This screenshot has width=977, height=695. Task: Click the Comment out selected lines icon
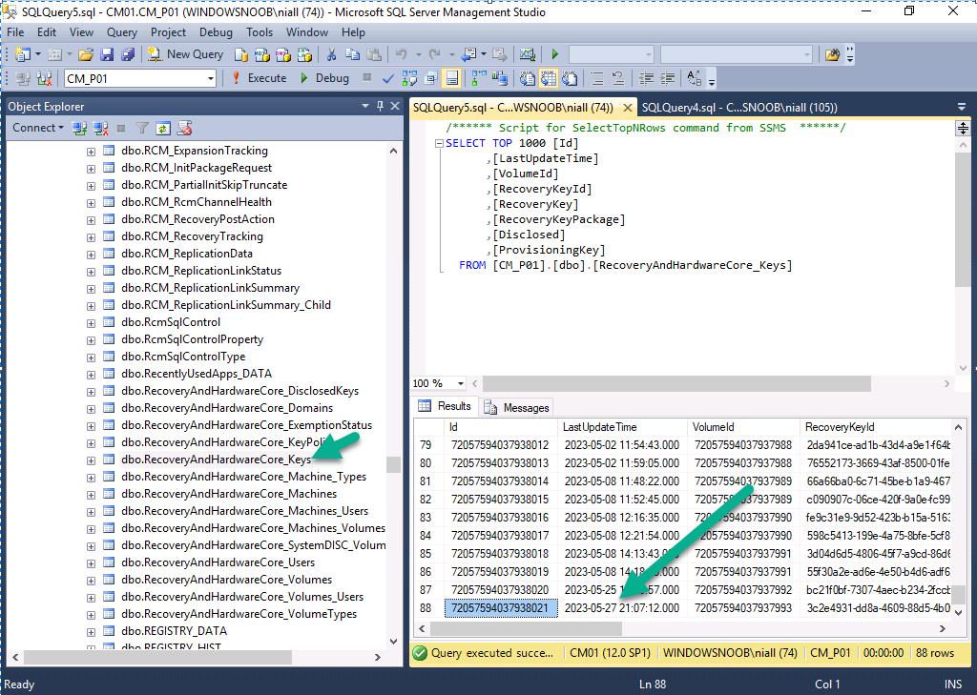596,78
